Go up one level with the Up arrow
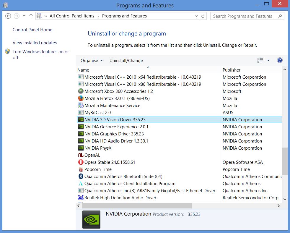The height and width of the screenshot is (233, 290). pyautogui.click(x=31, y=16)
